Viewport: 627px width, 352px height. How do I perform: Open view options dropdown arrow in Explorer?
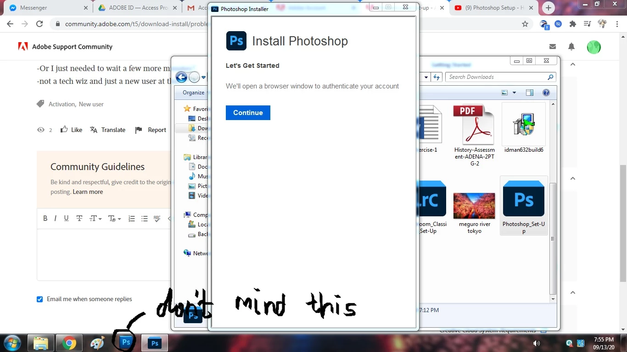(514, 93)
